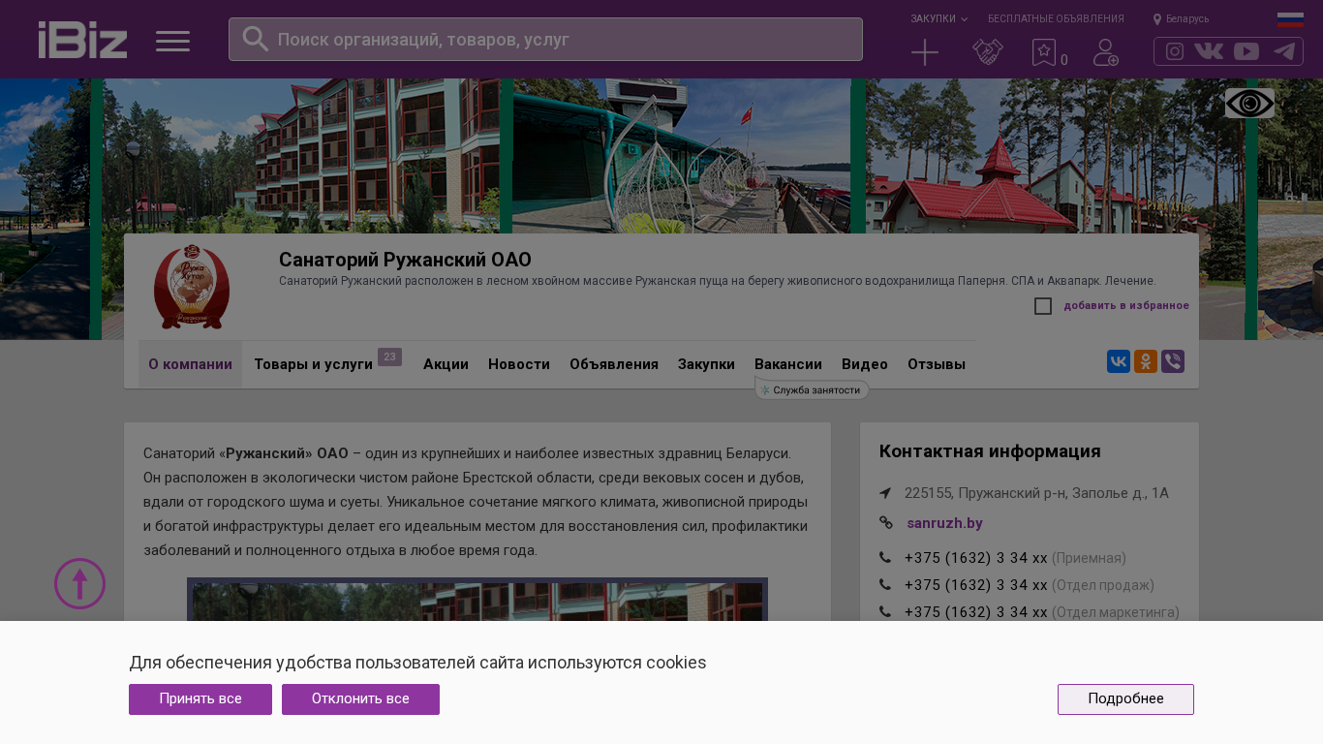Screen dimensions: 1323x744
Task: Focus the organization search field
Action: pos(545,39)
